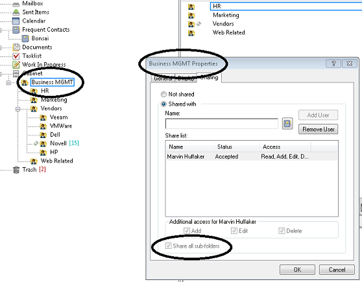Collapse the Vendors folder tree
362x282 pixels.
(x=18, y=109)
